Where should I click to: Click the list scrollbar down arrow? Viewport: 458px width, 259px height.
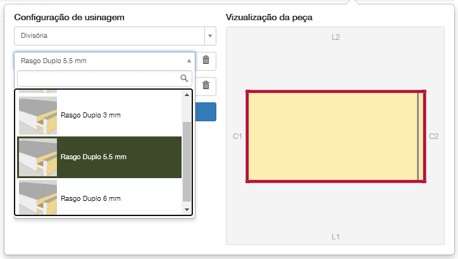coord(187,209)
